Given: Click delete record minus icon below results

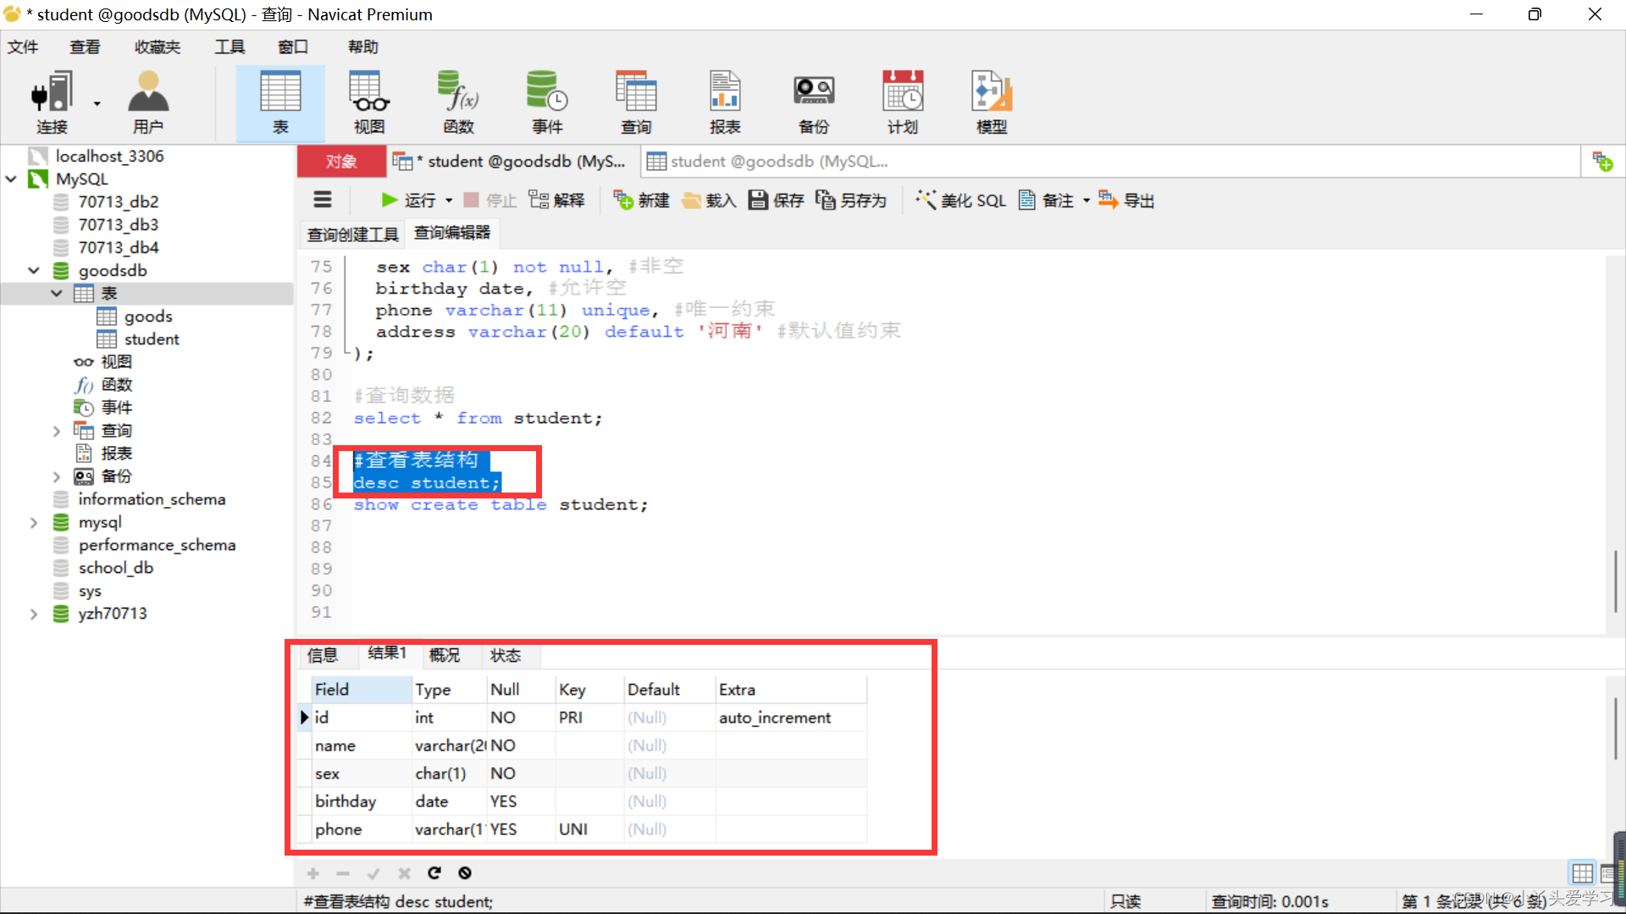Looking at the screenshot, I should 343,873.
